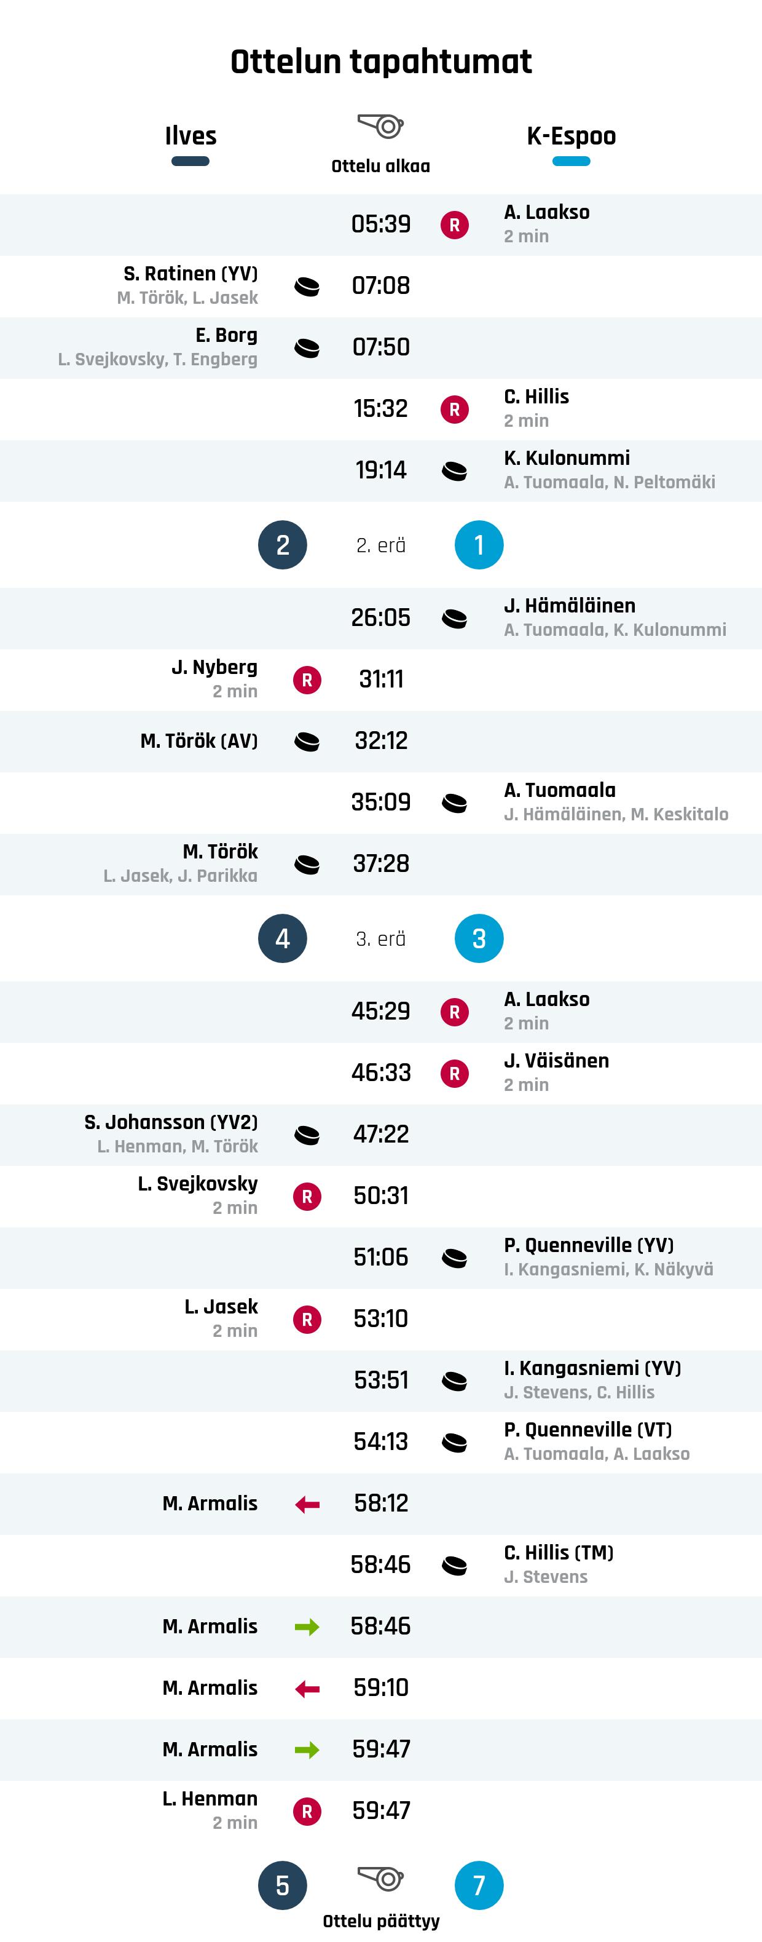The width and height of the screenshot is (762, 1942).
Task: Click the dark Ilves color bar
Action: click(x=190, y=161)
